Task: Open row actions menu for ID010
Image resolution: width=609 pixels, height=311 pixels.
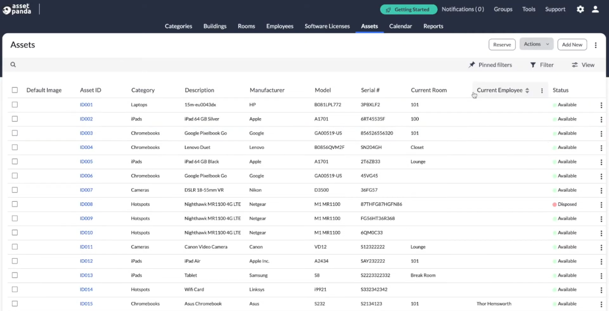Action: pyautogui.click(x=601, y=233)
